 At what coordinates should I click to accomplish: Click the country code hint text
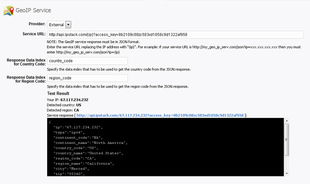(x=119, y=69)
